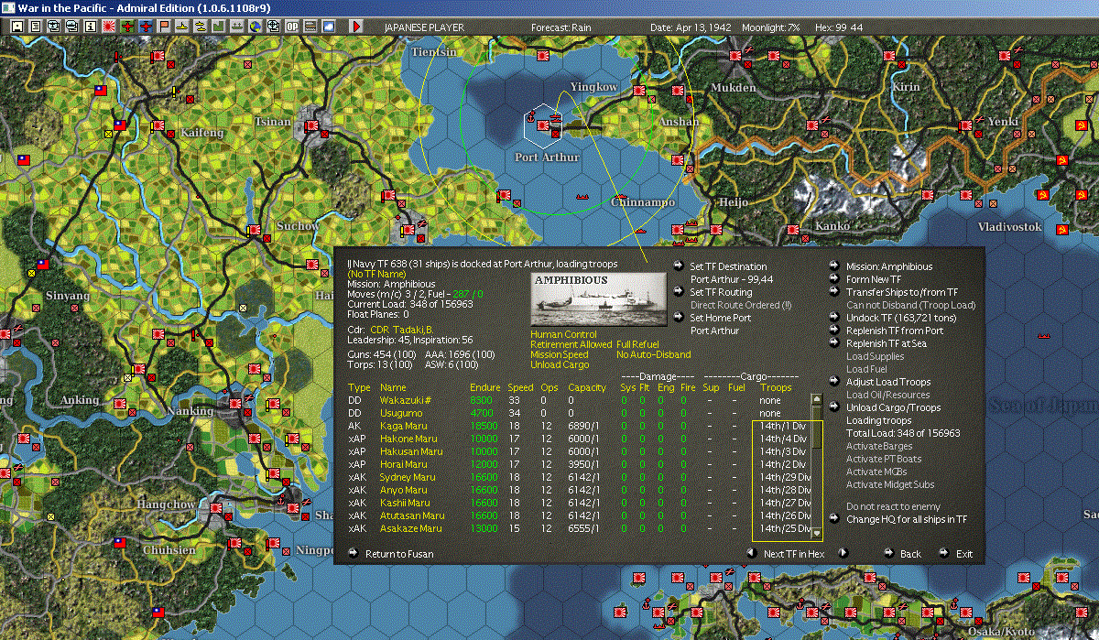Open commander CDR Tadaki,B. details

click(x=403, y=329)
